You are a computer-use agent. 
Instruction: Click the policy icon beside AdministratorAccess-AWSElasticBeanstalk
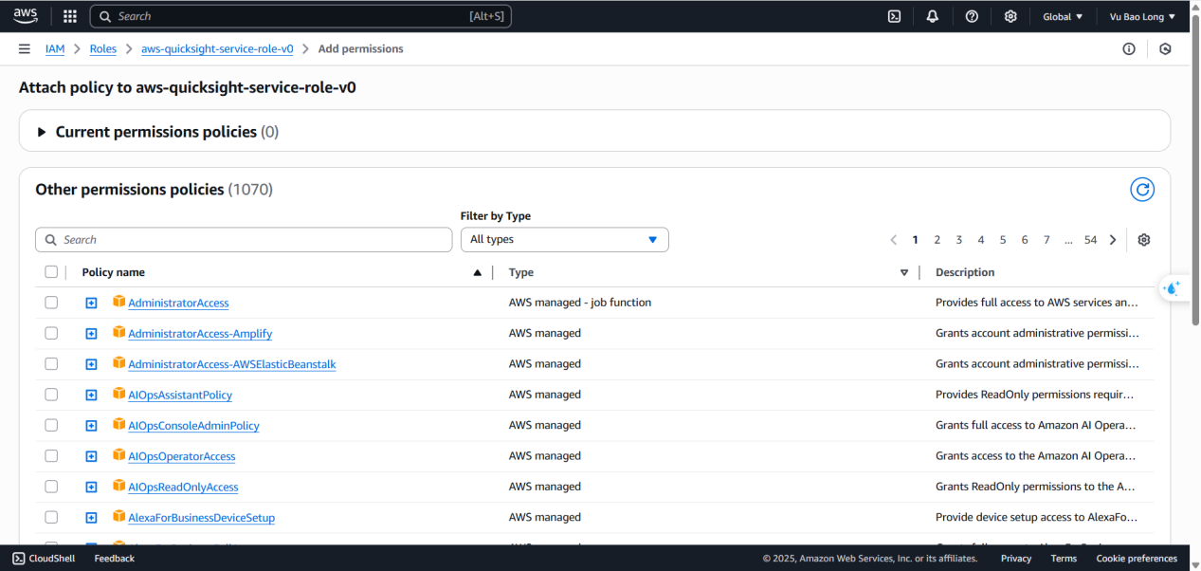coord(118,363)
